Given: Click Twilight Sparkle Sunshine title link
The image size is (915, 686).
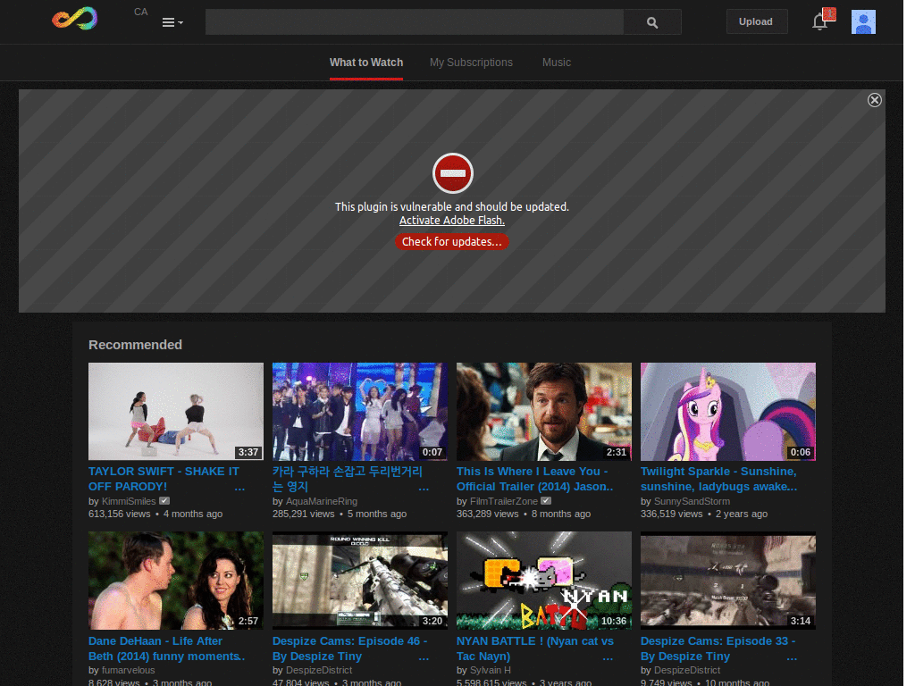Looking at the screenshot, I should [719, 479].
